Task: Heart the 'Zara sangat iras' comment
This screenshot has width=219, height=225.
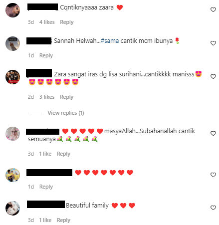Action: (213, 76)
